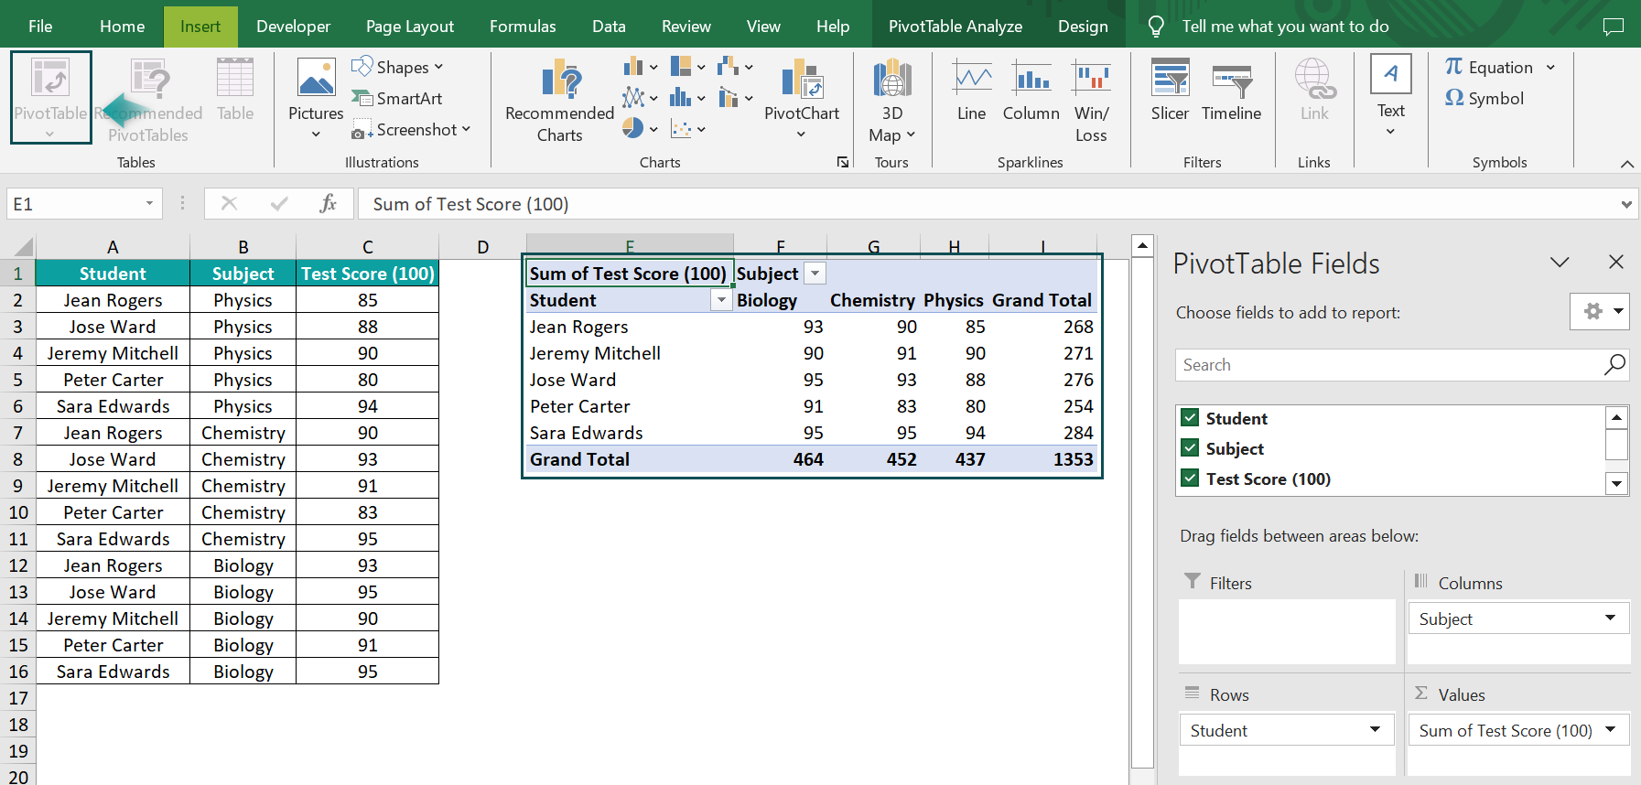
Task: Open the Data tab
Action: (609, 27)
